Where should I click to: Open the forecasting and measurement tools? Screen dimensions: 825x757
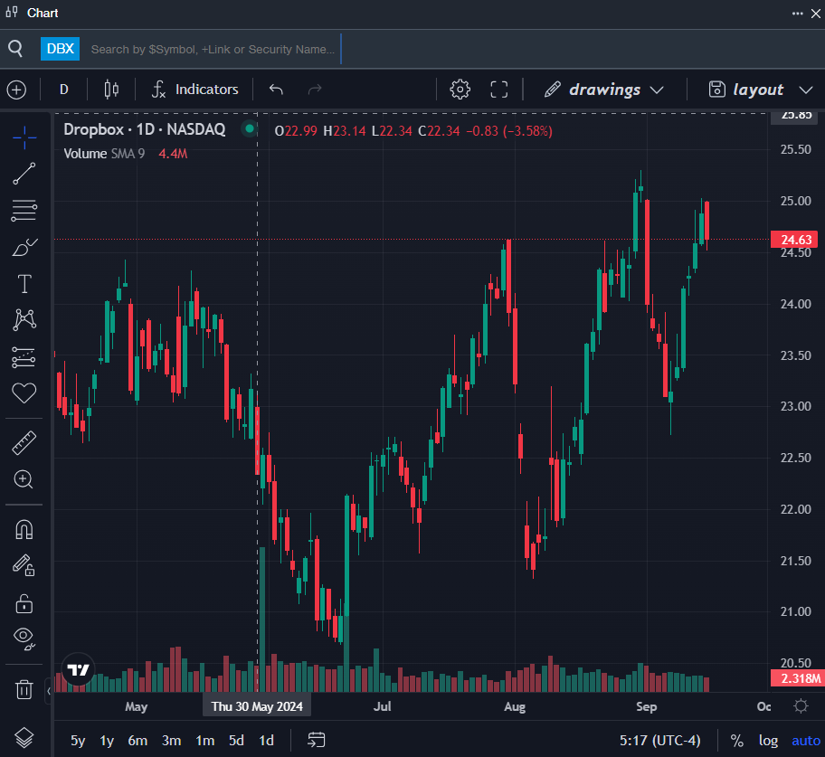tap(24, 357)
